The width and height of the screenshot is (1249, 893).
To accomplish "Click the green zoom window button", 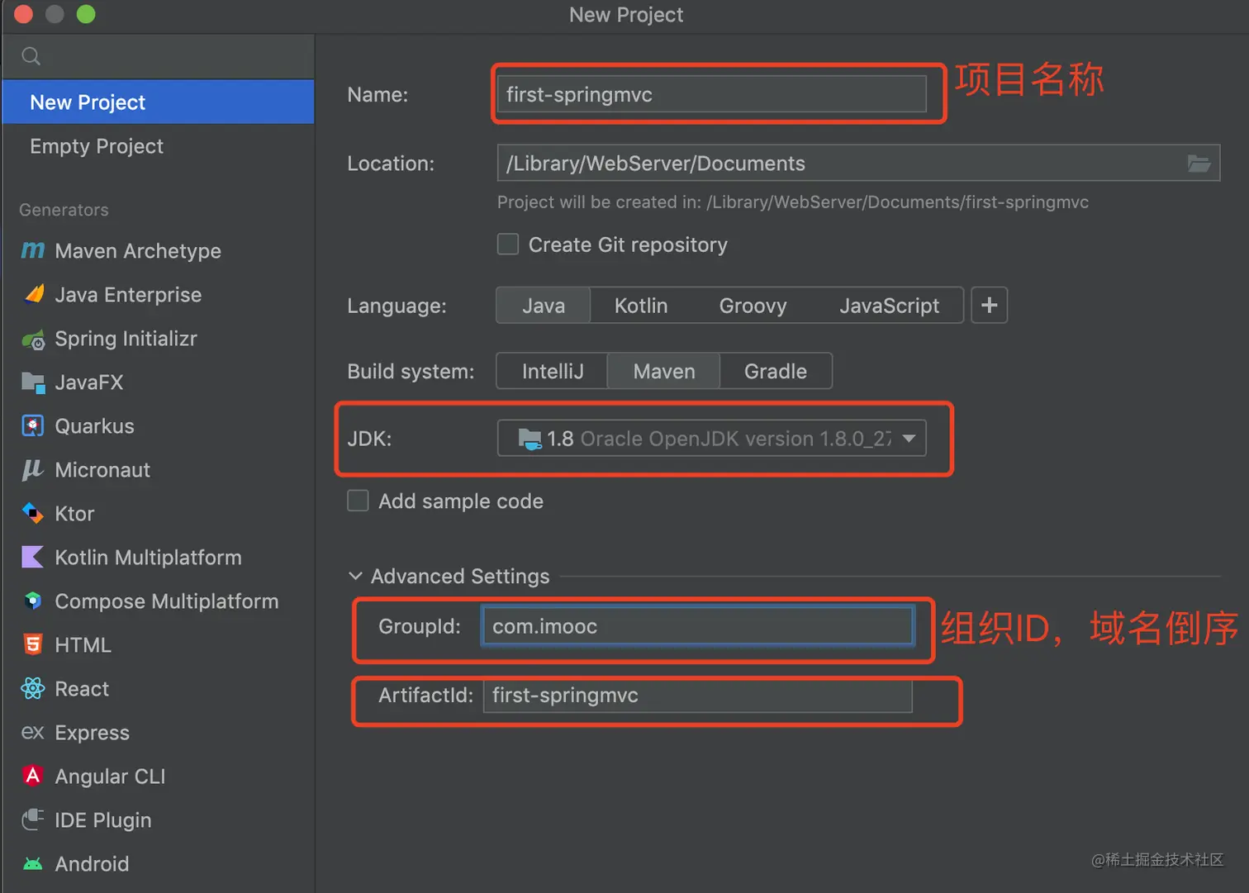I will tap(86, 14).
